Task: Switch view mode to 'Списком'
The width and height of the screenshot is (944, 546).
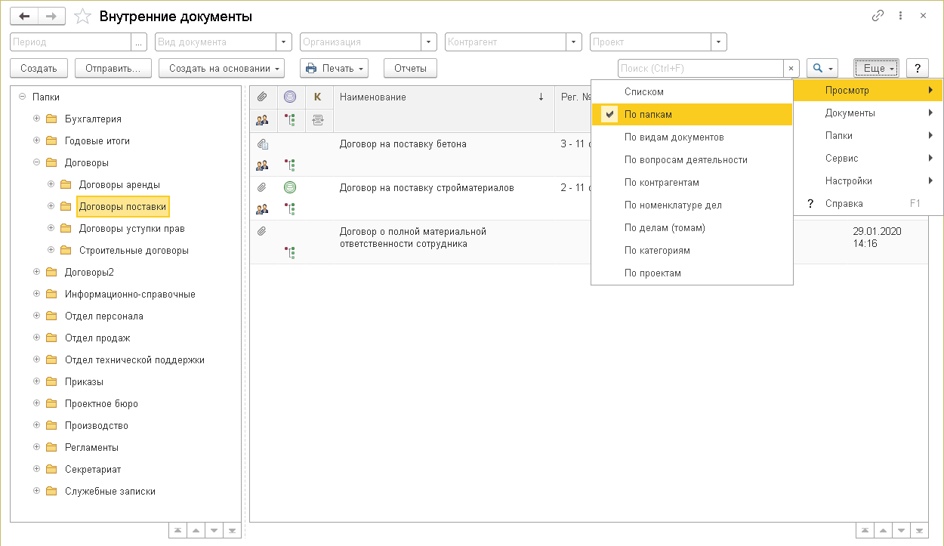Action: coord(643,92)
